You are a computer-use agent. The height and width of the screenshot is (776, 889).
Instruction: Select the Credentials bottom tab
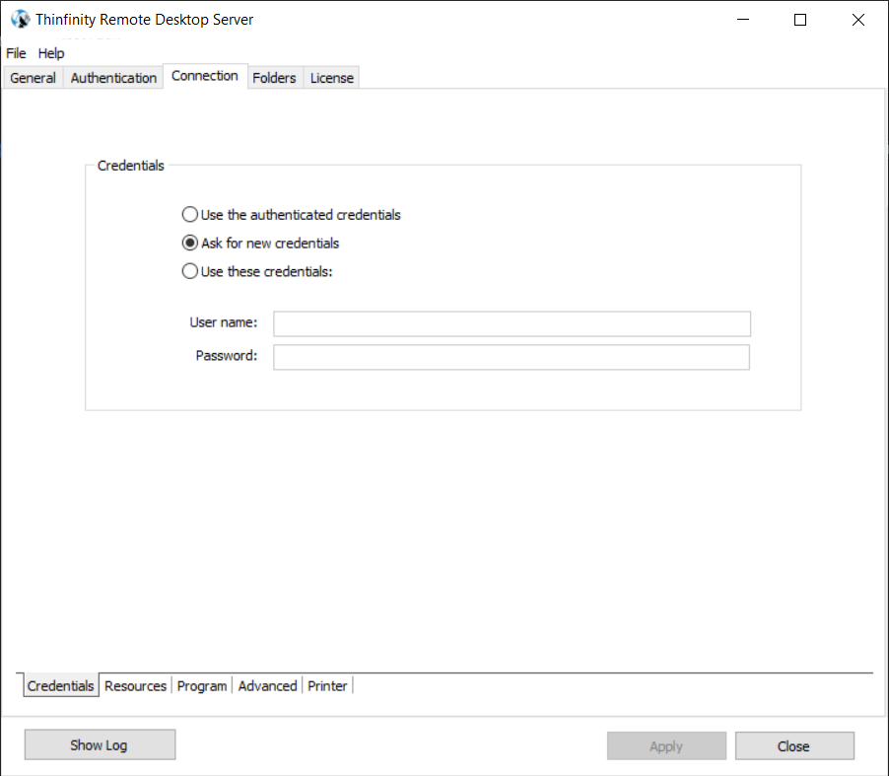(x=61, y=685)
